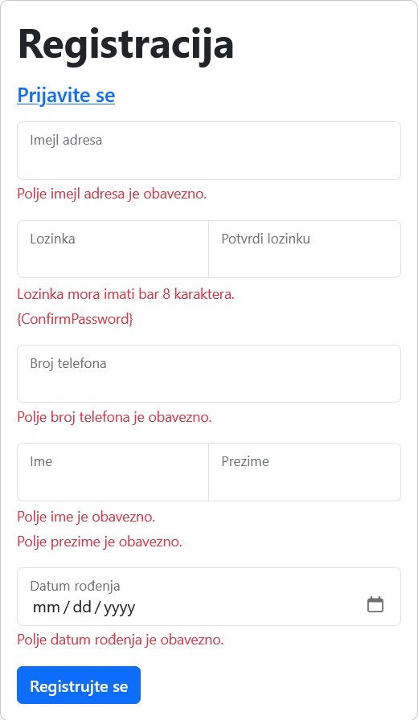Click the birth date required error

(x=121, y=640)
